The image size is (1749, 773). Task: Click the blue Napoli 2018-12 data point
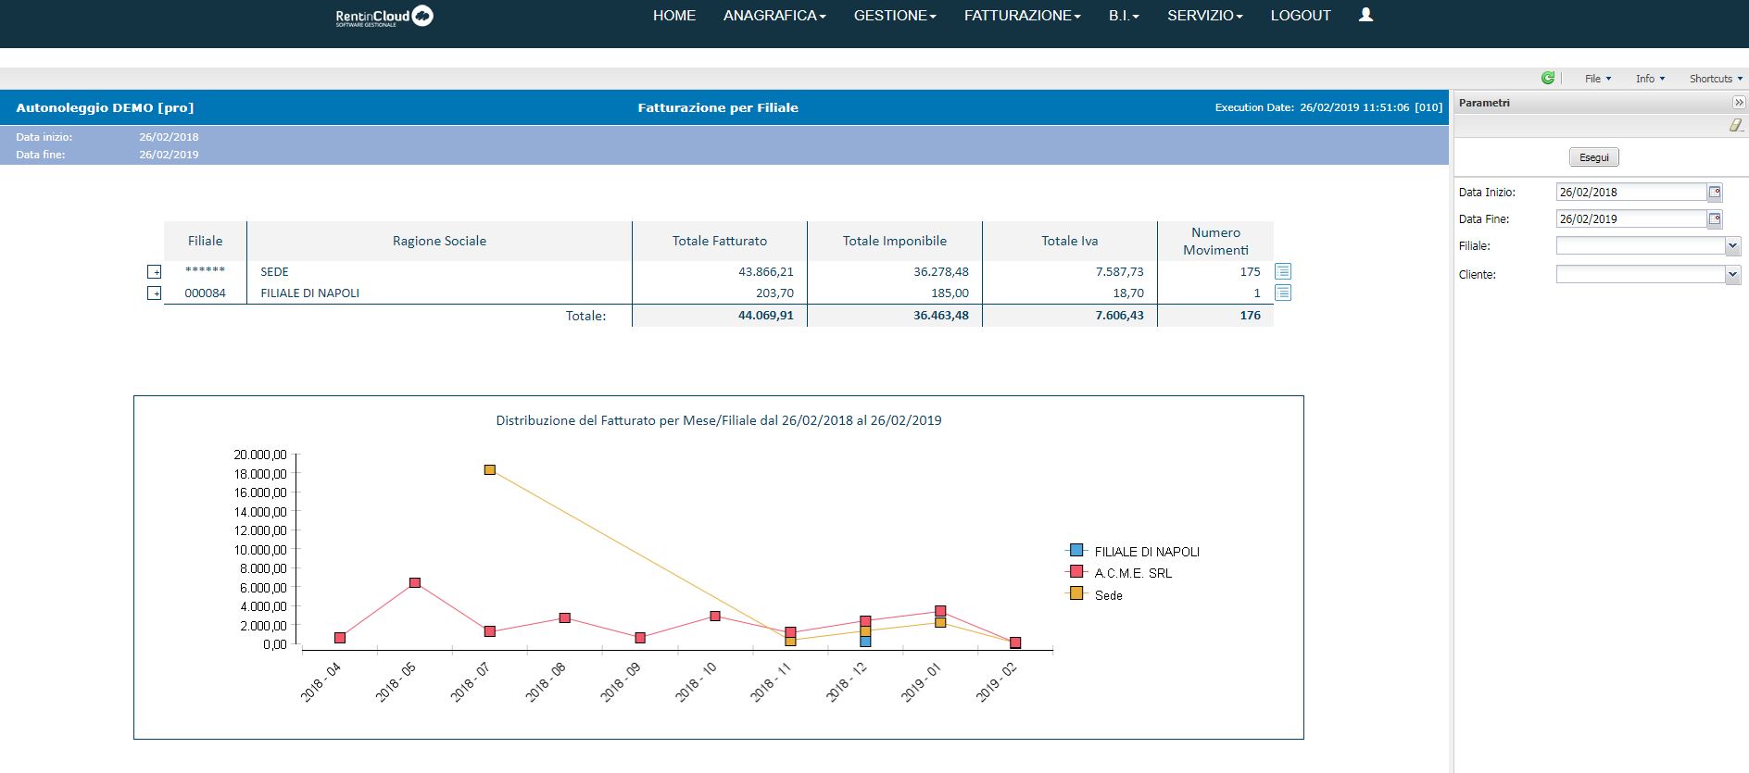[865, 641]
